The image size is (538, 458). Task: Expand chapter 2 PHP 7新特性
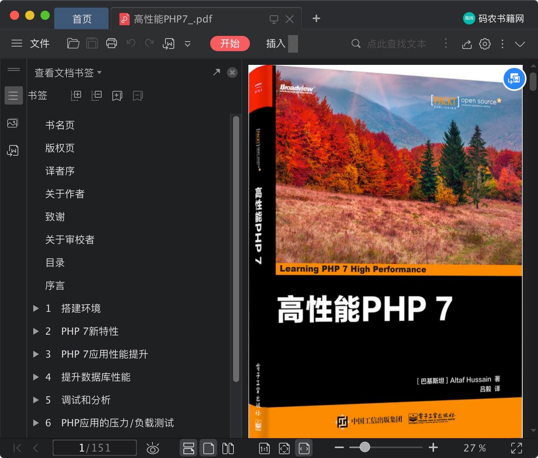pos(36,331)
